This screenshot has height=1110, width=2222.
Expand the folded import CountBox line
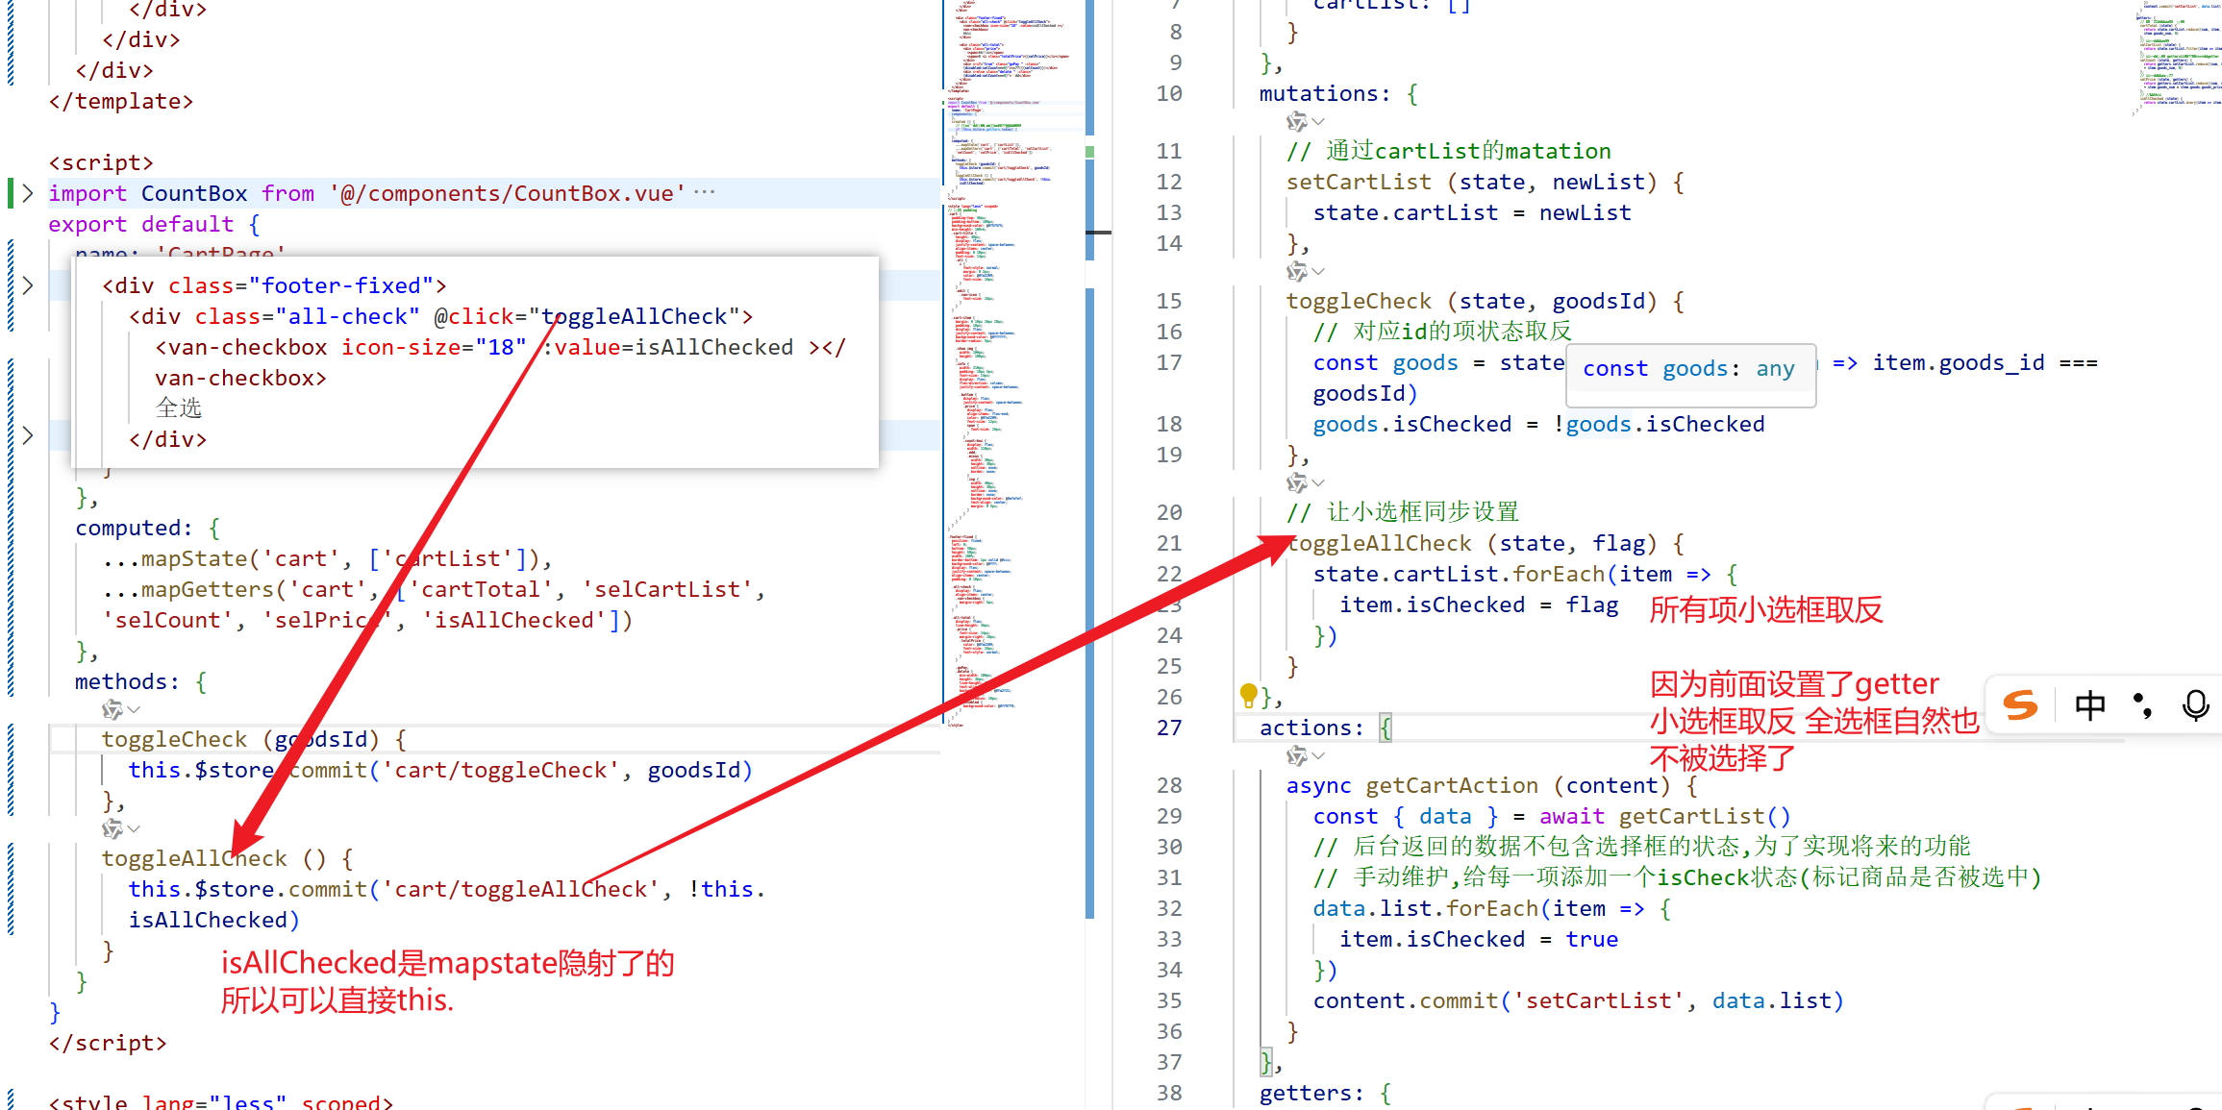click(28, 193)
